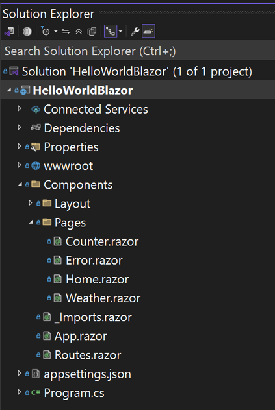The image size is (275, 410).
Task: Collapse the Pages folder
Action: point(31,223)
